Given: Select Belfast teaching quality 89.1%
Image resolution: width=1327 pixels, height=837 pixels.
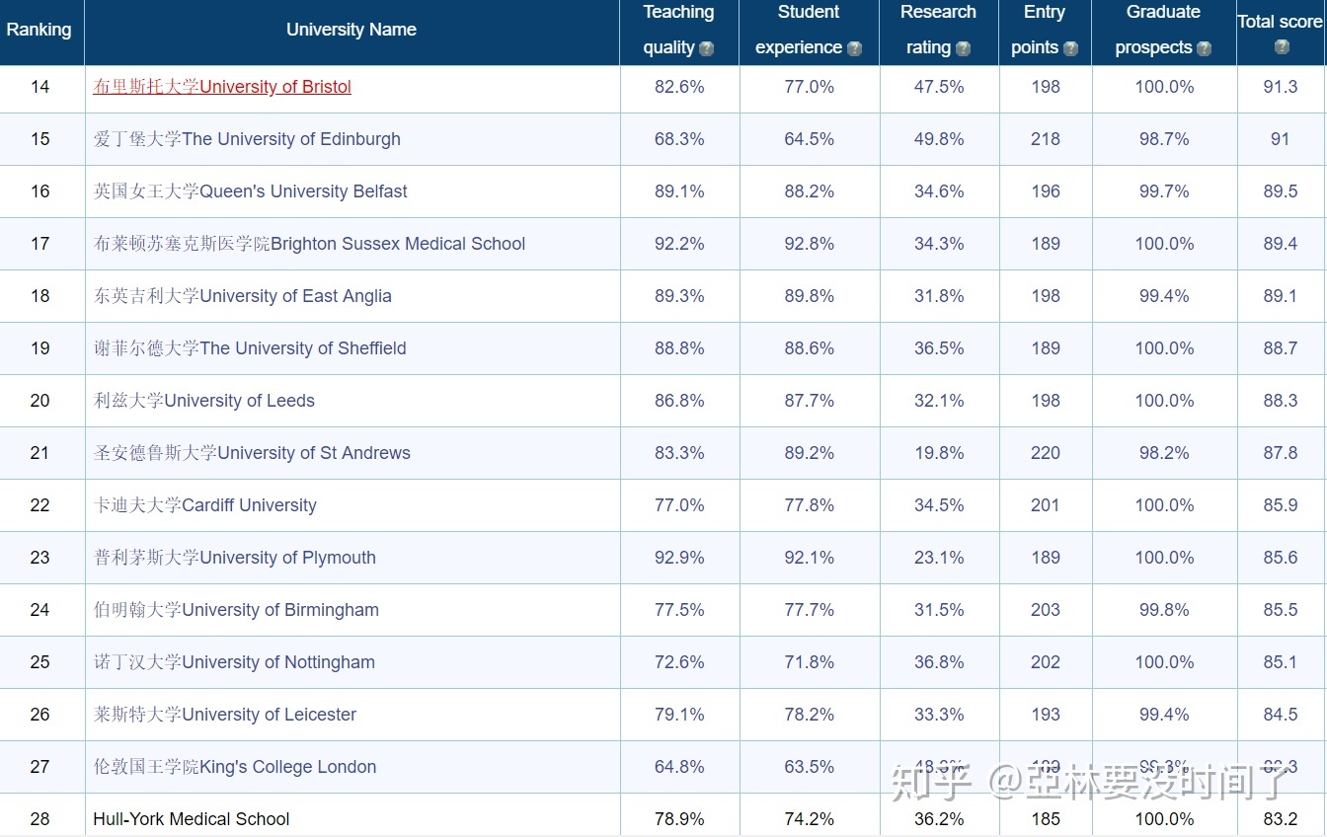Looking at the screenshot, I should coord(679,191).
